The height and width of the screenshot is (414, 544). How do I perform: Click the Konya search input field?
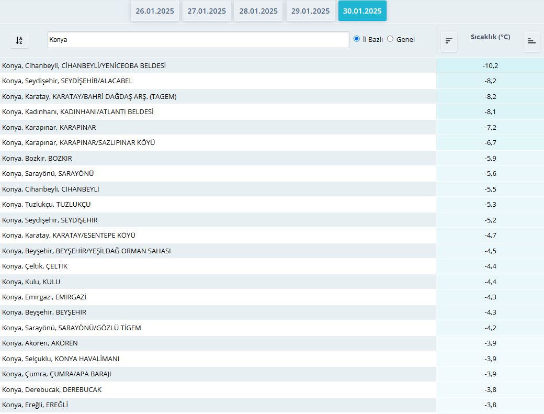(x=198, y=40)
